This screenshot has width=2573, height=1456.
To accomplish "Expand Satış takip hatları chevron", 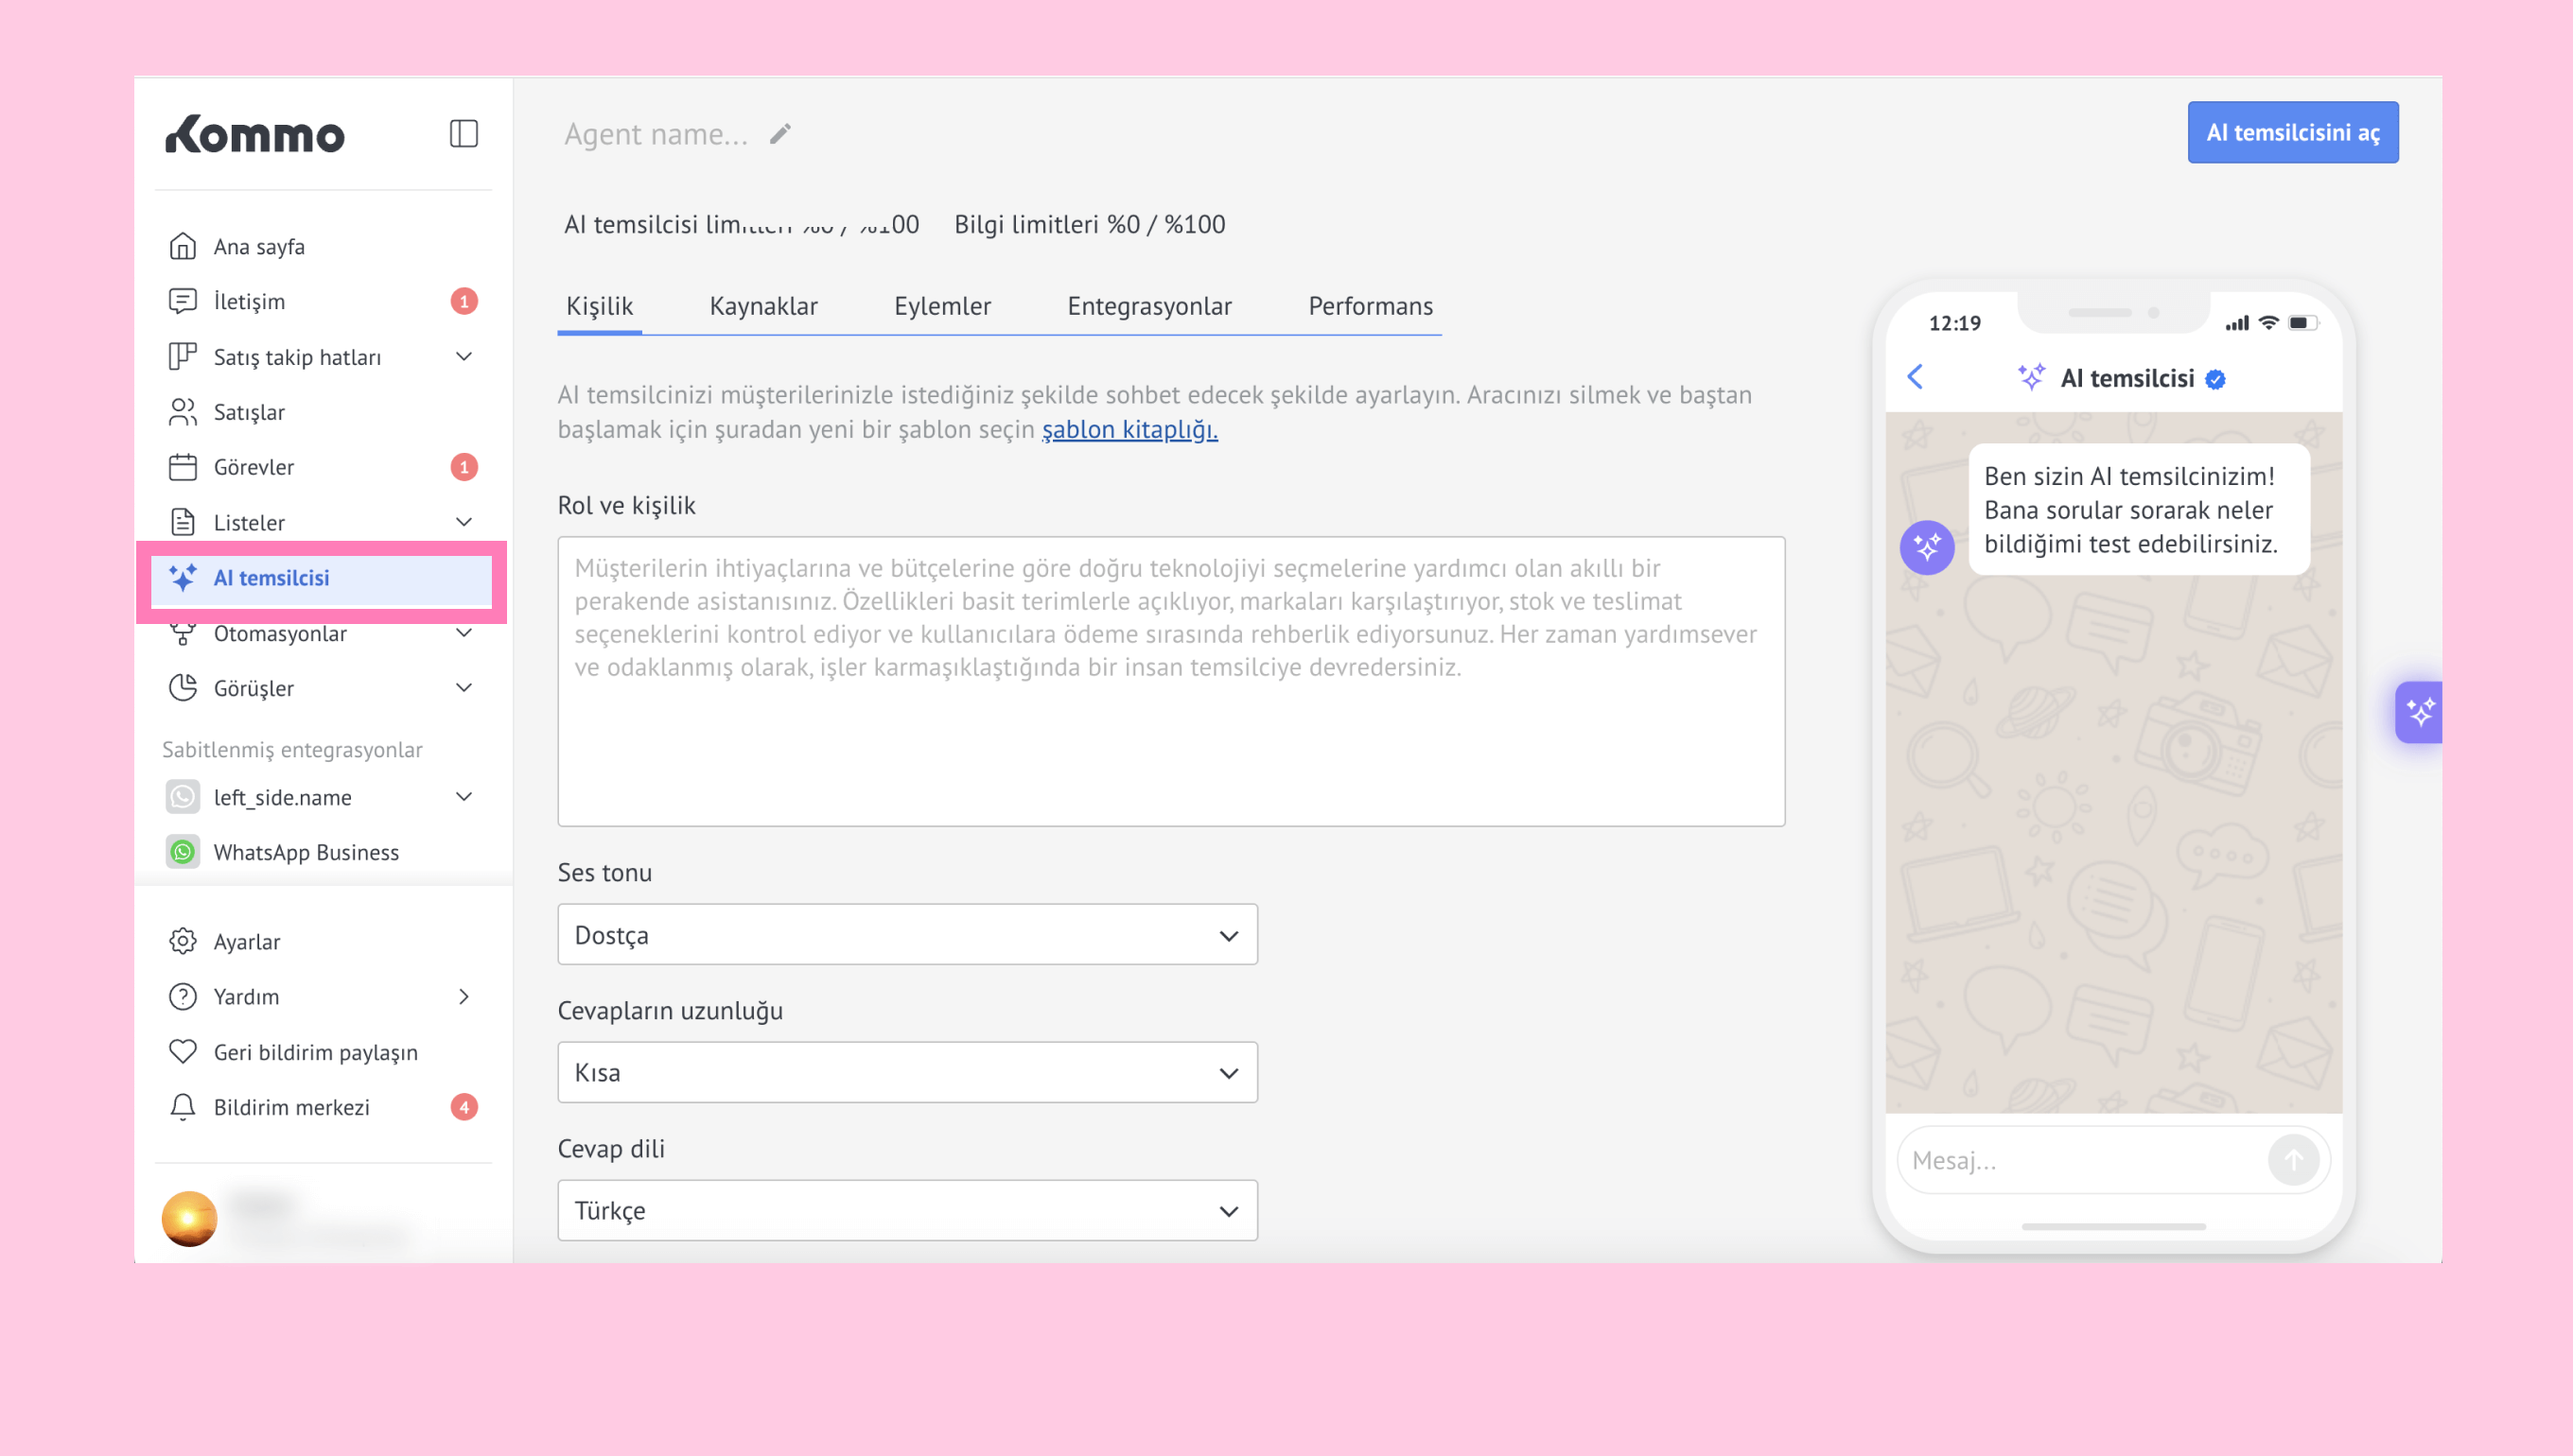I will pyautogui.click(x=464, y=357).
